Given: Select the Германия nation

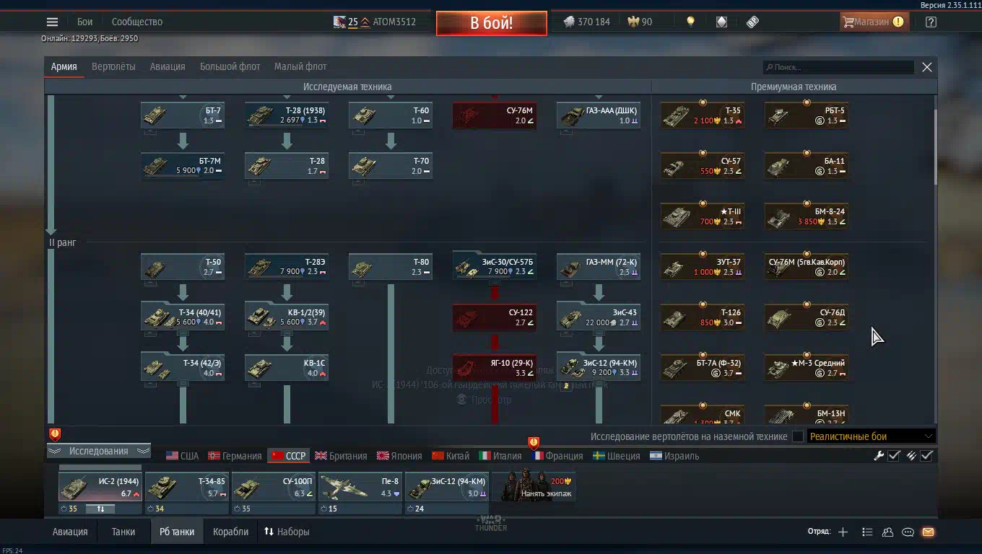Looking at the screenshot, I should point(235,456).
